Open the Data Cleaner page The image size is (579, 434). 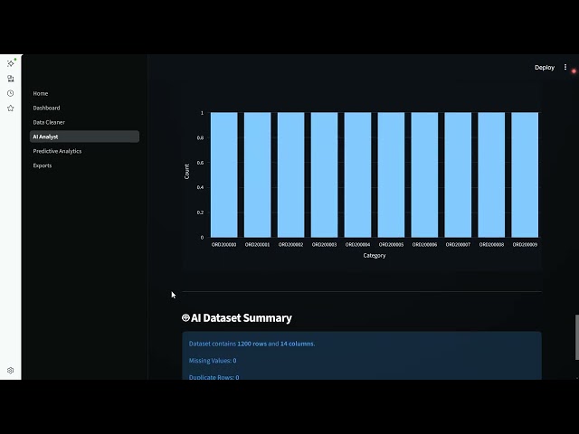click(x=49, y=122)
